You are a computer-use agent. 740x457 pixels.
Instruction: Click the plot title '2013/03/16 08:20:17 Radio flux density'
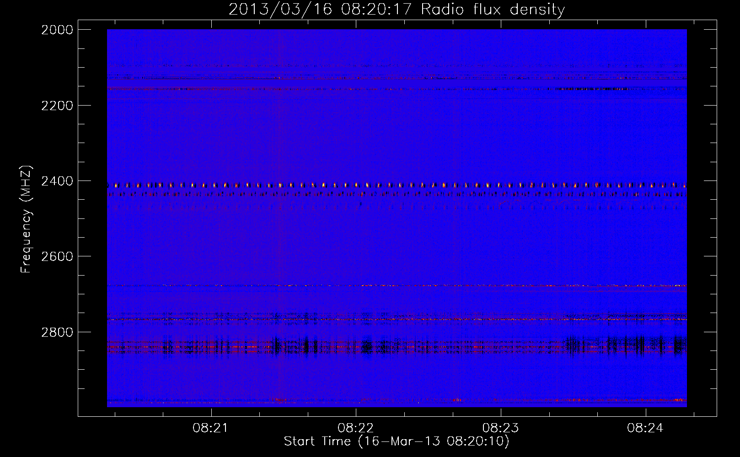tap(397, 10)
